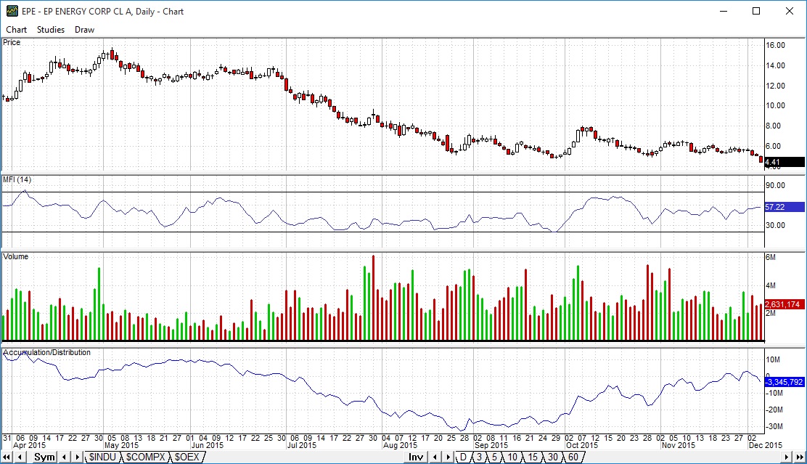807x464 pixels.
Task: Select the $OEX symbol tab
Action: click(187, 457)
